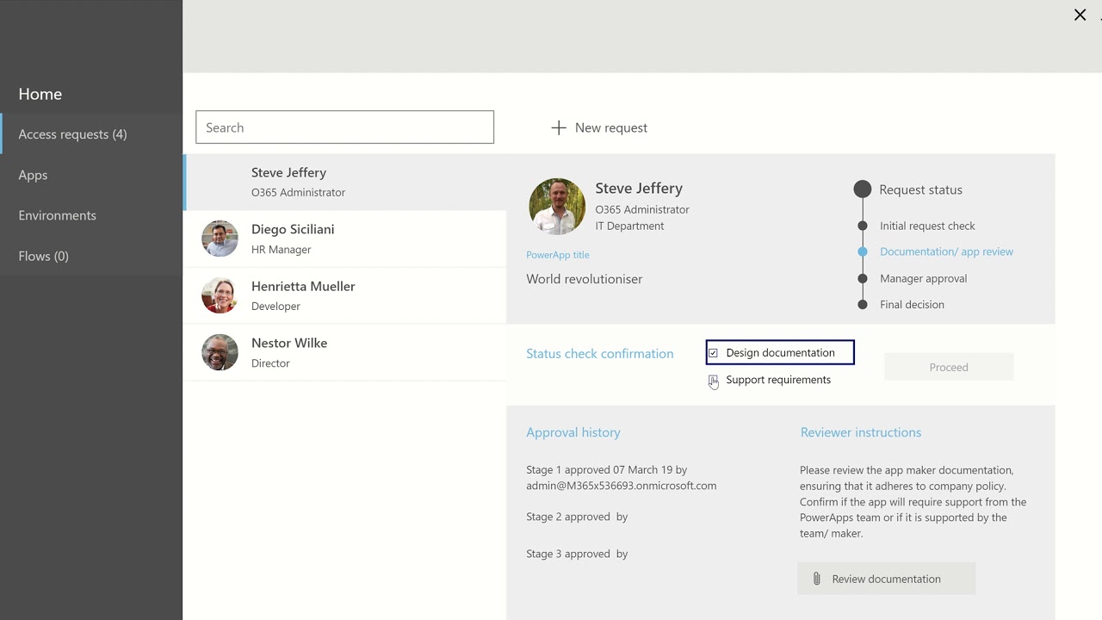Check the Support requirements checkbox
Image resolution: width=1102 pixels, height=620 pixels.
713,380
